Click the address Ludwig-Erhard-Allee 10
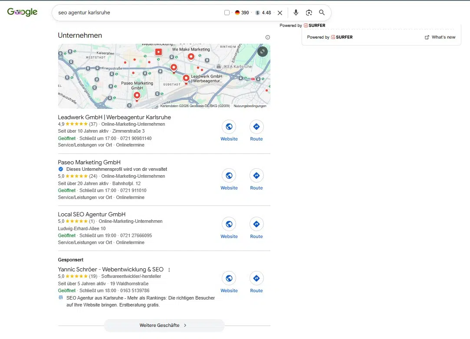This screenshot has width=470, height=339. pos(82,228)
